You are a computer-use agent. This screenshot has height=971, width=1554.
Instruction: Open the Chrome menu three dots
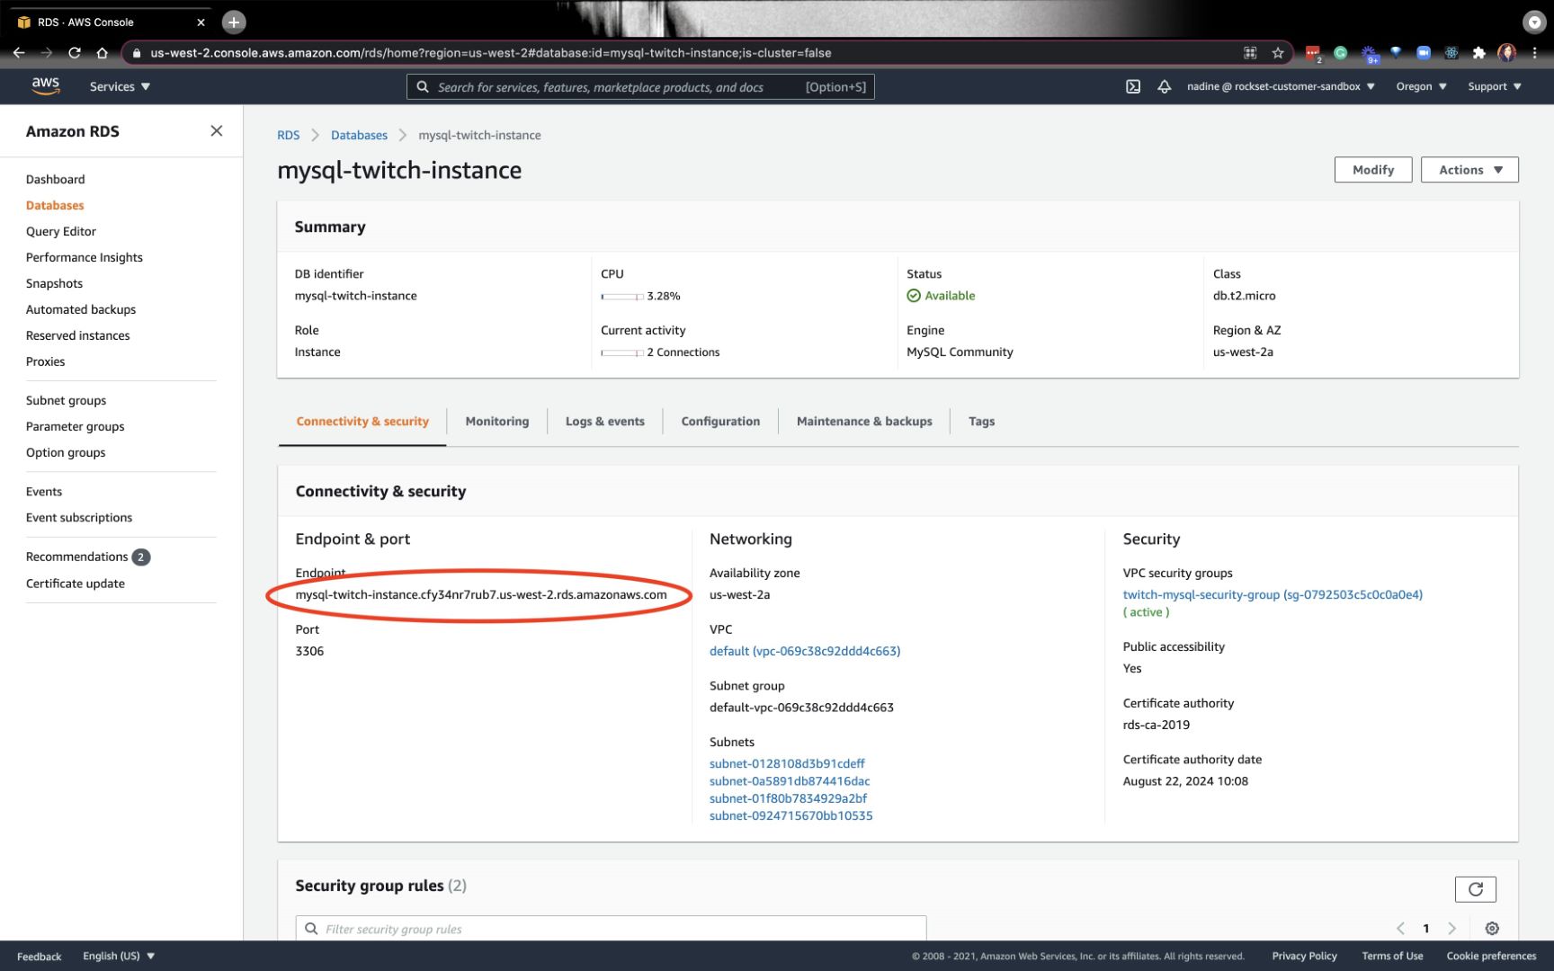tap(1535, 53)
